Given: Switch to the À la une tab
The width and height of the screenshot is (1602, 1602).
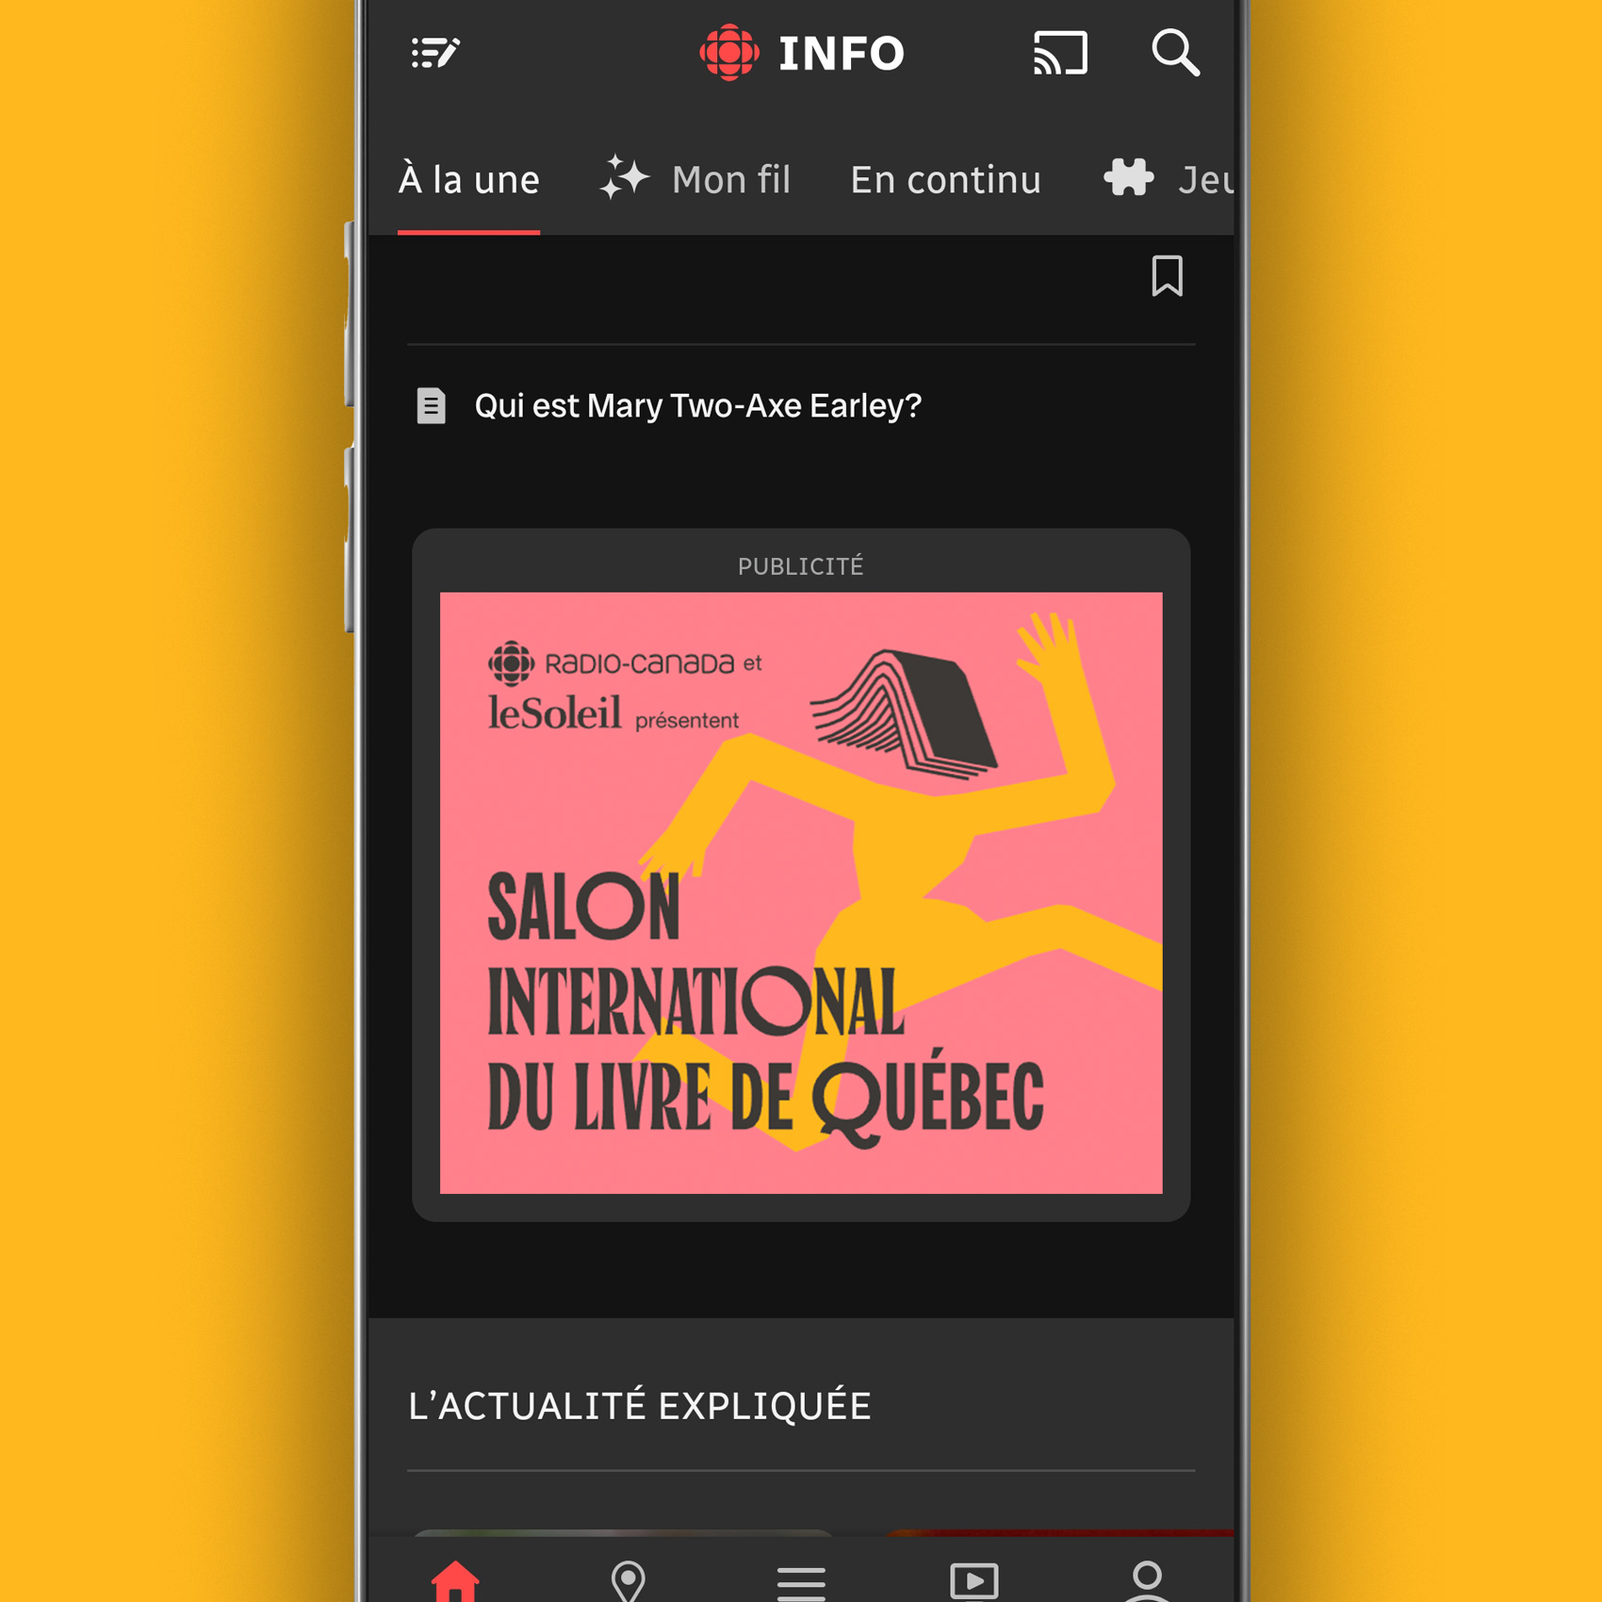Looking at the screenshot, I should (x=468, y=179).
